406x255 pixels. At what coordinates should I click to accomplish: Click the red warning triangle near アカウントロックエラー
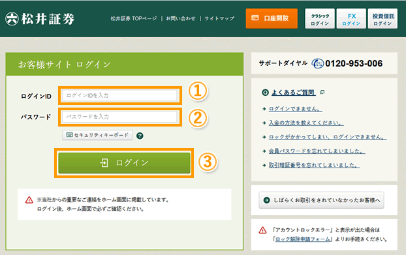pyautogui.click(x=262, y=230)
